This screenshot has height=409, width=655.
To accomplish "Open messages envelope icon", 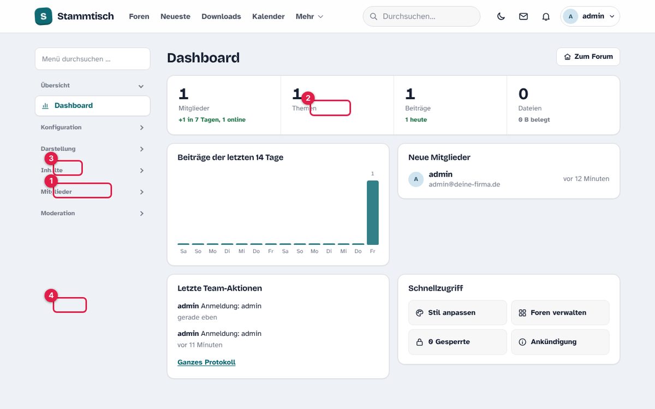I will click(523, 16).
